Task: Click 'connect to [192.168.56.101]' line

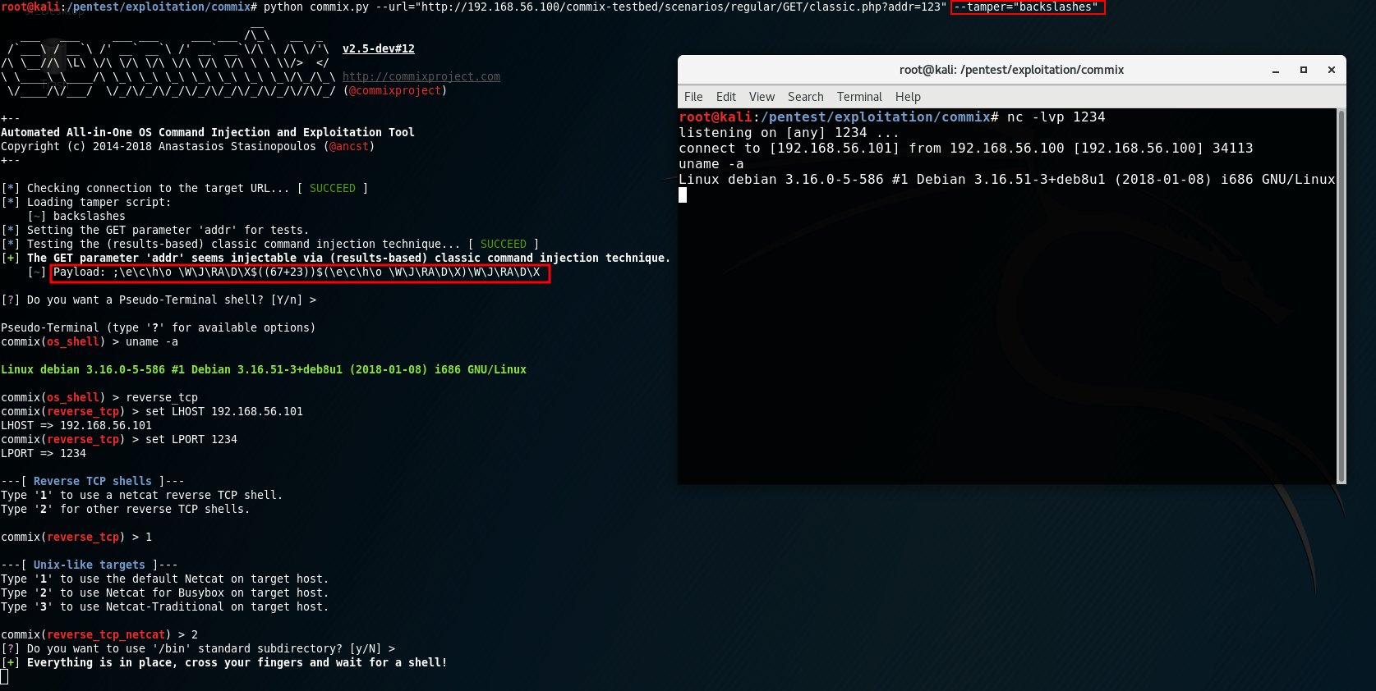Action: pyautogui.click(x=966, y=149)
